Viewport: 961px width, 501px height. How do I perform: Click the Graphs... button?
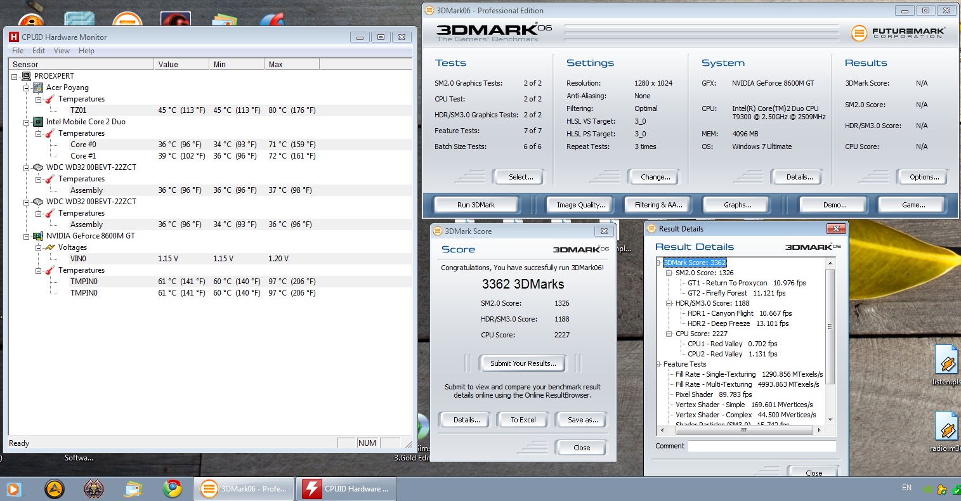pos(737,205)
